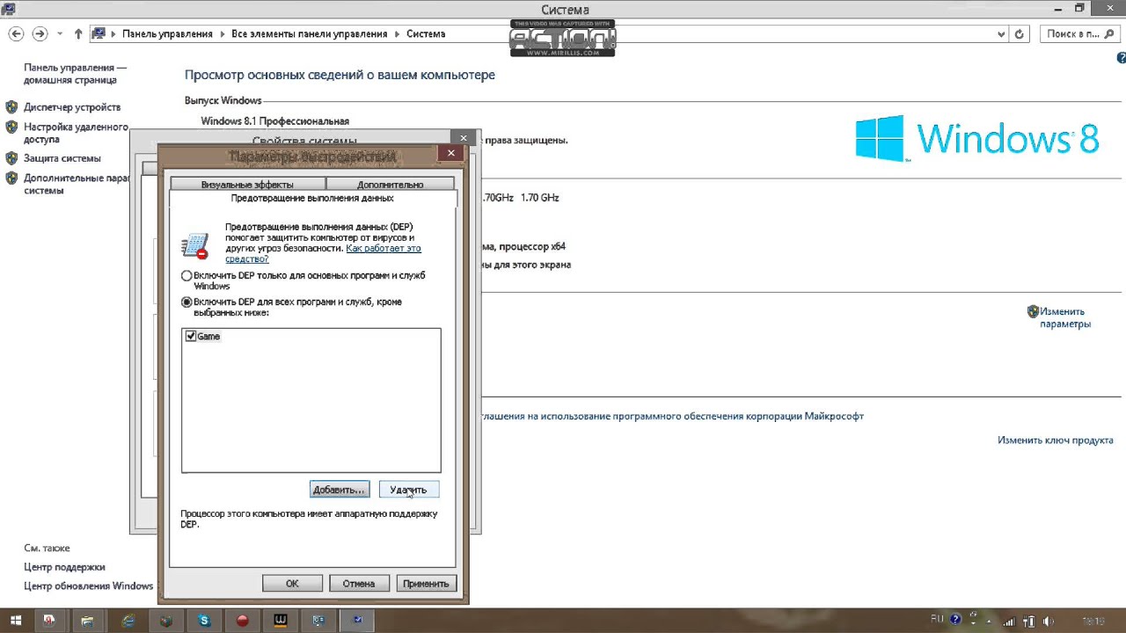Close the Свойства системы dialog
Viewport: 1126px width, 633px height.
coord(464,138)
